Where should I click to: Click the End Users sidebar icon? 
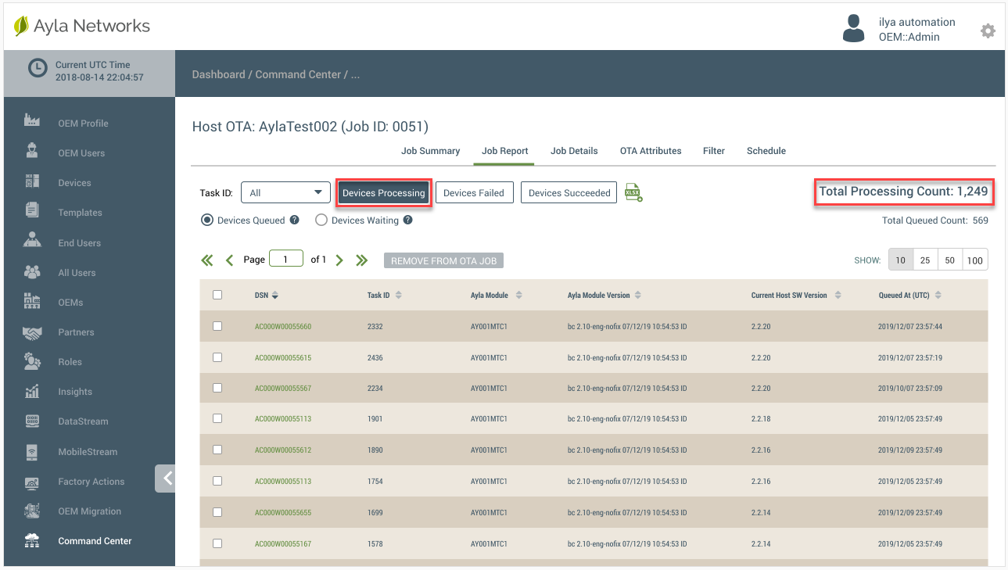click(x=32, y=241)
